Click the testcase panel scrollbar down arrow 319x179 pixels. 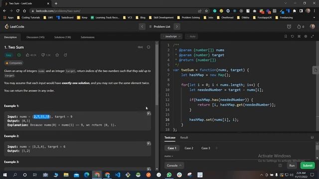317,158
